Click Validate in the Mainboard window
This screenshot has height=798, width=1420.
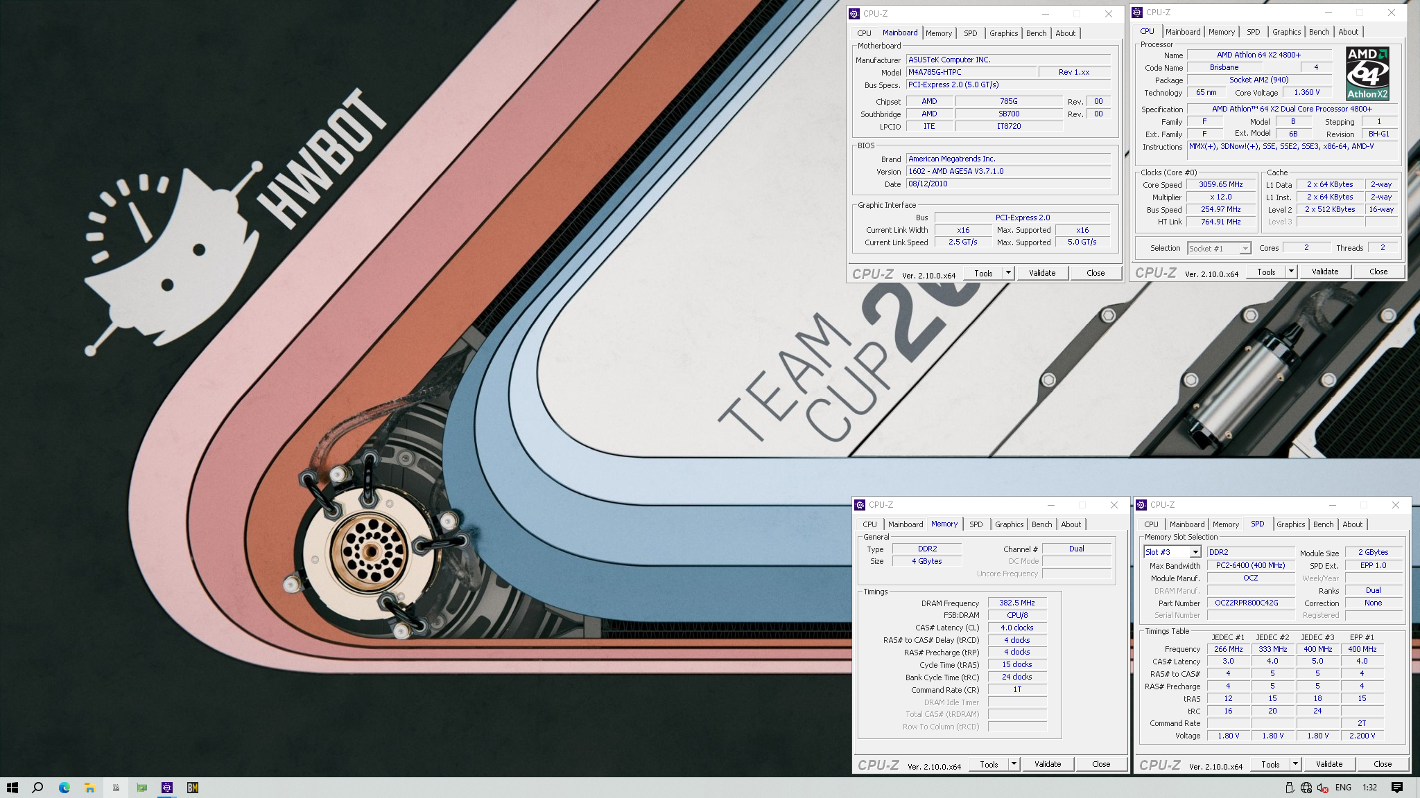[x=1042, y=273]
